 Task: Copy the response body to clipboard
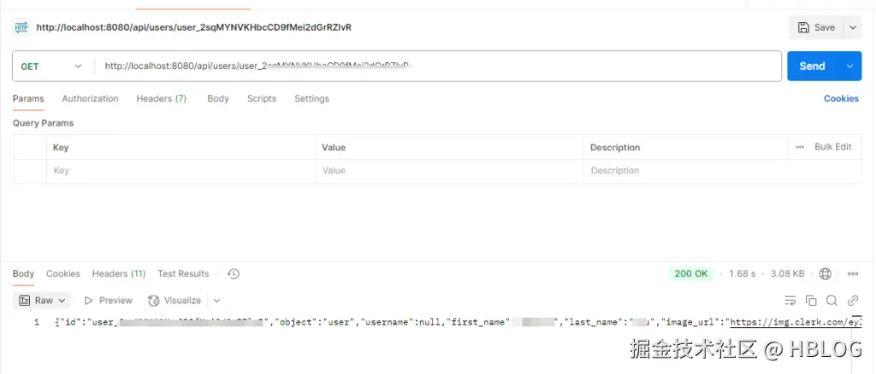(811, 301)
